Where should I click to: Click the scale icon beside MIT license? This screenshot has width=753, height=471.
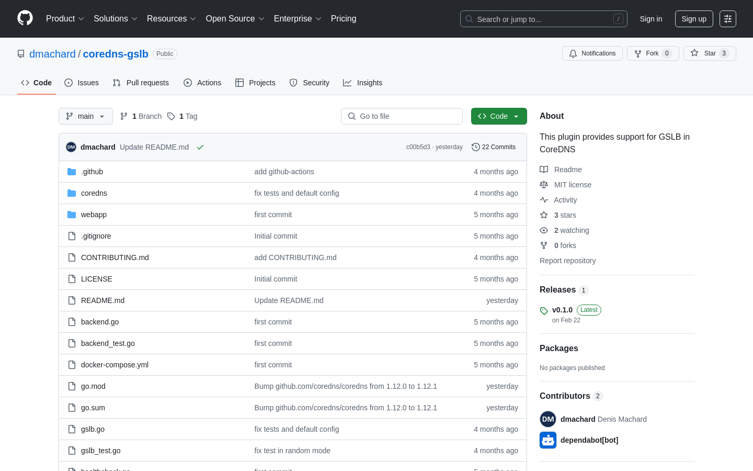(x=544, y=185)
